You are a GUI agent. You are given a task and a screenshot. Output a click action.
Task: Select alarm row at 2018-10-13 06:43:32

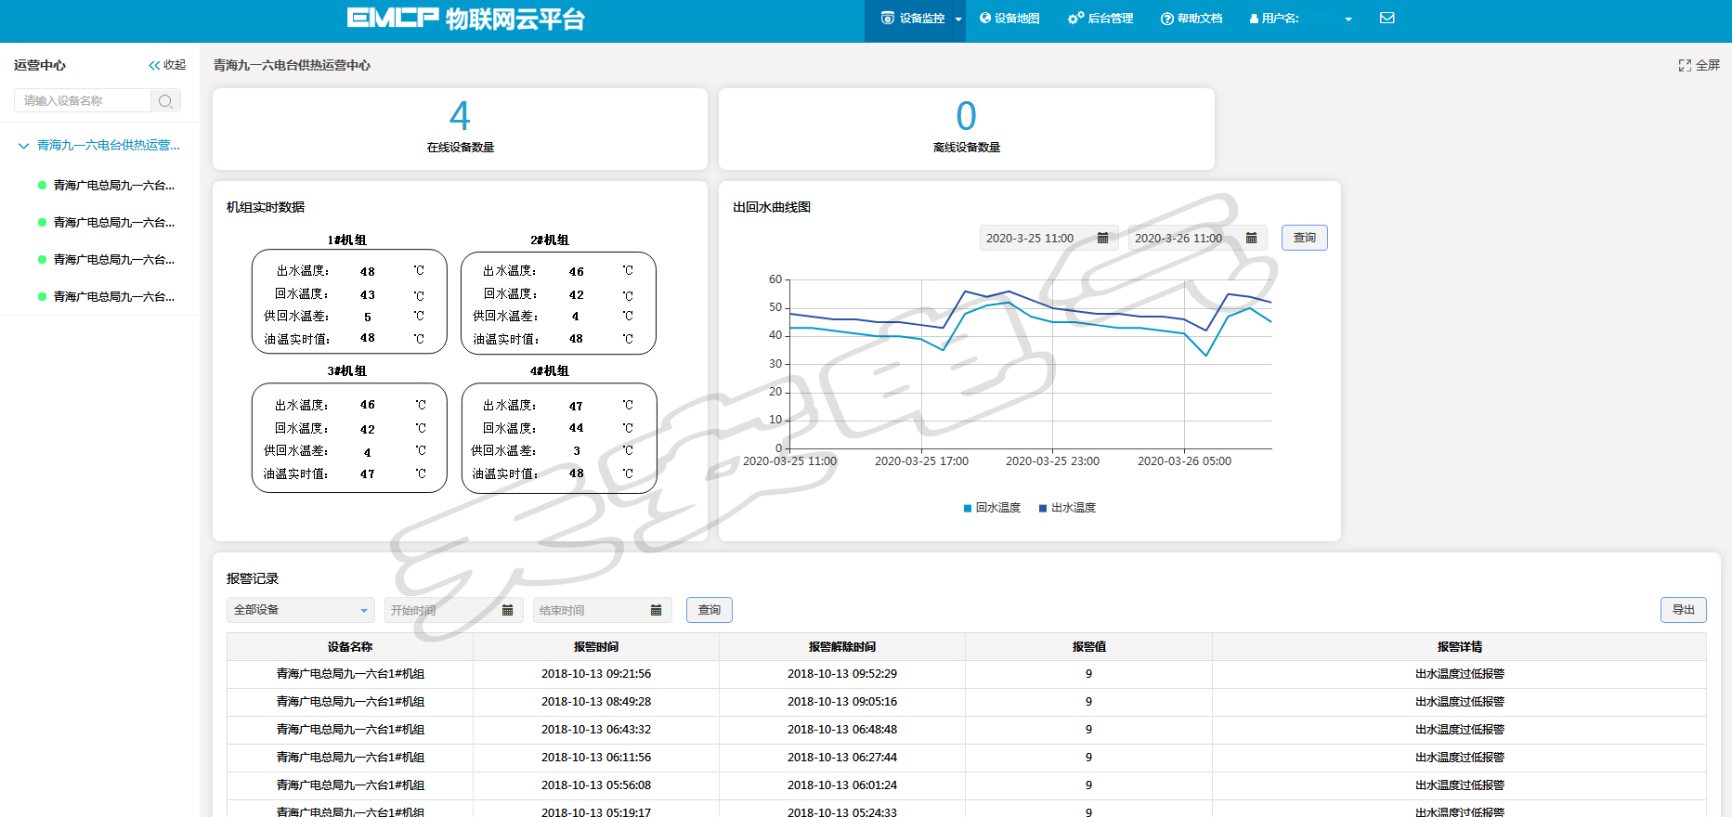point(967,730)
